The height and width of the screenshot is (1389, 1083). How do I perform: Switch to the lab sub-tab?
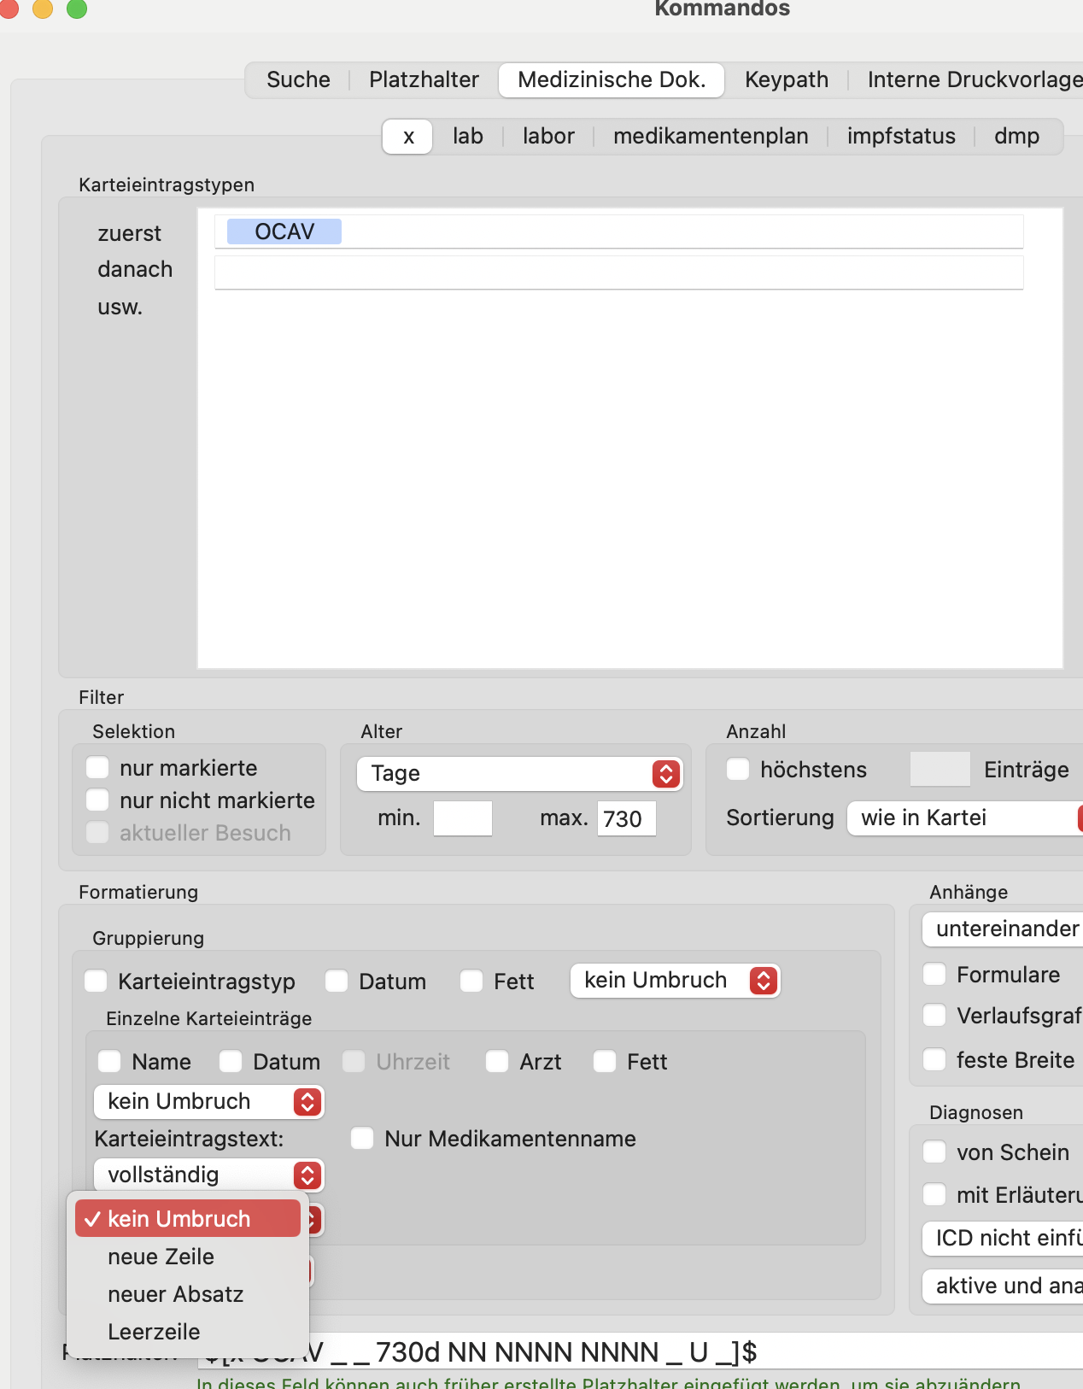click(468, 136)
